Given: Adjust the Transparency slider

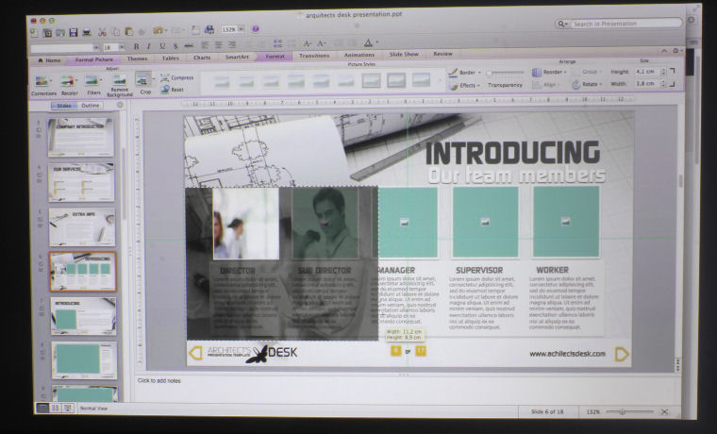Looking at the screenshot, I should pos(505,73).
